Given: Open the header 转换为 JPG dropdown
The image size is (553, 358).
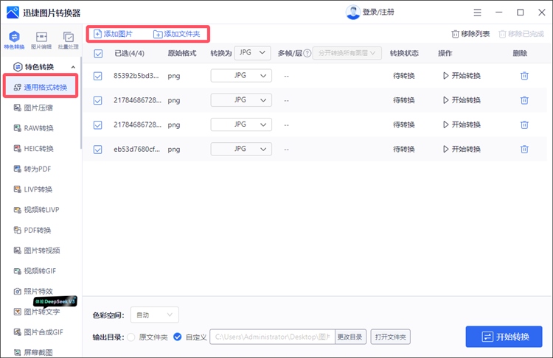Looking at the screenshot, I should pos(252,52).
